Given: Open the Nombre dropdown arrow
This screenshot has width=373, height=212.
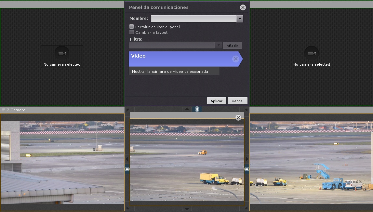Looking at the screenshot, I should click(x=240, y=19).
